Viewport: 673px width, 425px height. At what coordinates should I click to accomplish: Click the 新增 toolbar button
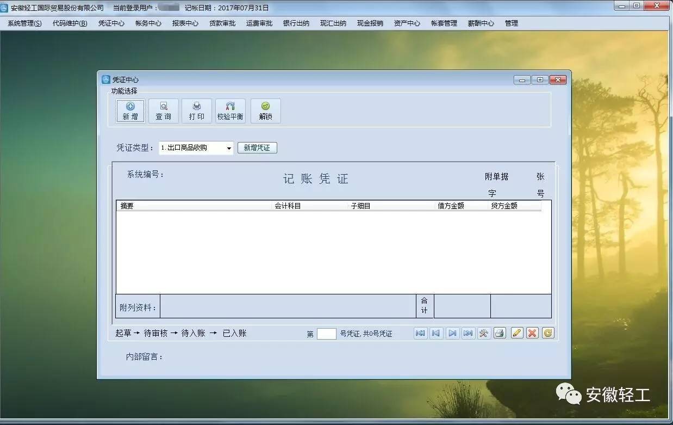[130, 111]
